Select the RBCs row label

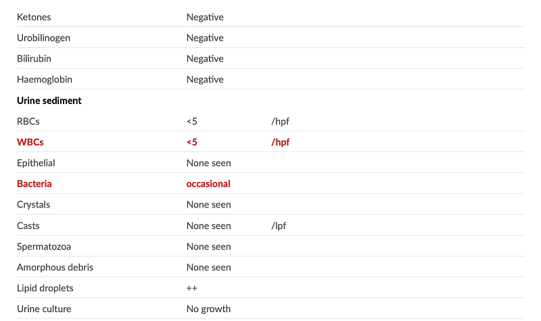point(30,122)
